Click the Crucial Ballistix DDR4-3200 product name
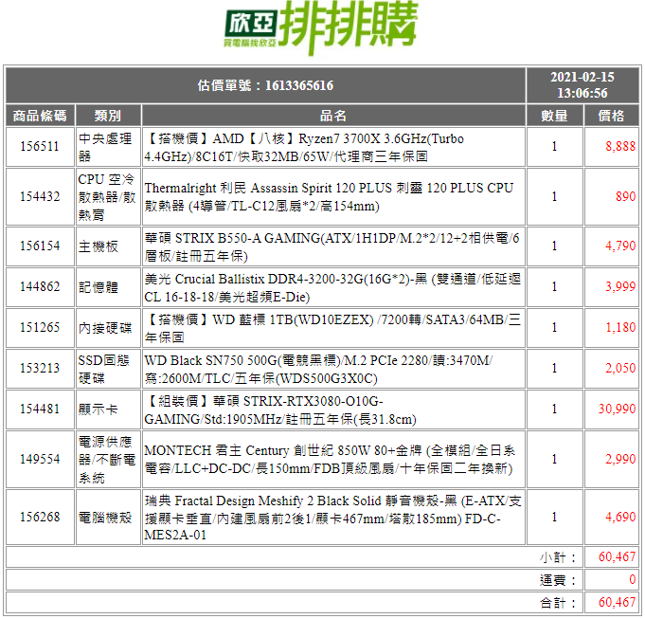The height and width of the screenshot is (619, 645). [333, 287]
